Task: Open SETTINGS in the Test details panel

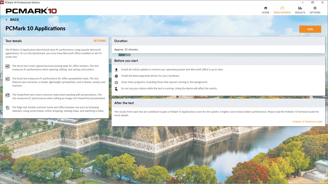Action: 99,41
